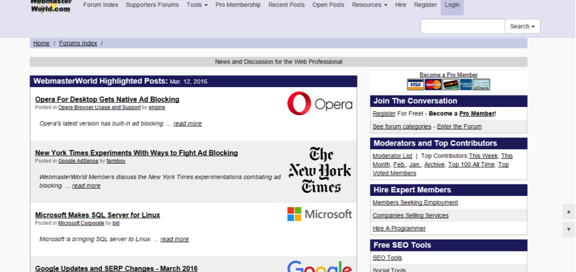Click 'News and Discussion for the Web Professional' banner

tap(278, 62)
